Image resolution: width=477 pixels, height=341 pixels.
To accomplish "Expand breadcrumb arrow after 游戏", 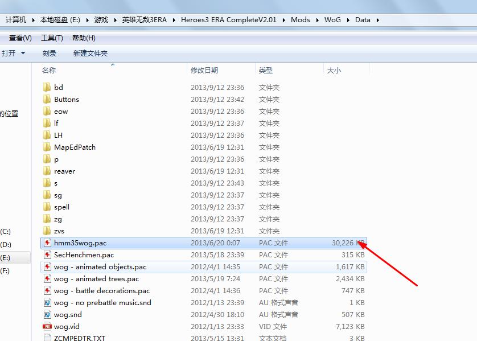I will click(116, 20).
